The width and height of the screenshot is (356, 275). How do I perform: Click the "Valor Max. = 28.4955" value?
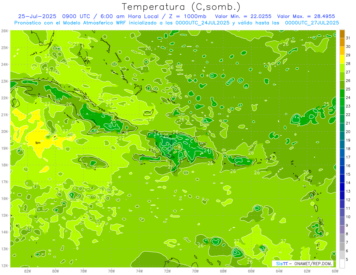[x=307, y=16]
